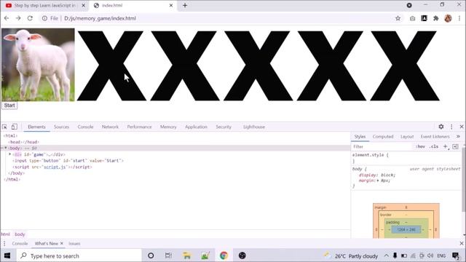
Task: Switch to Computed styles tab
Action: coord(383,137)
